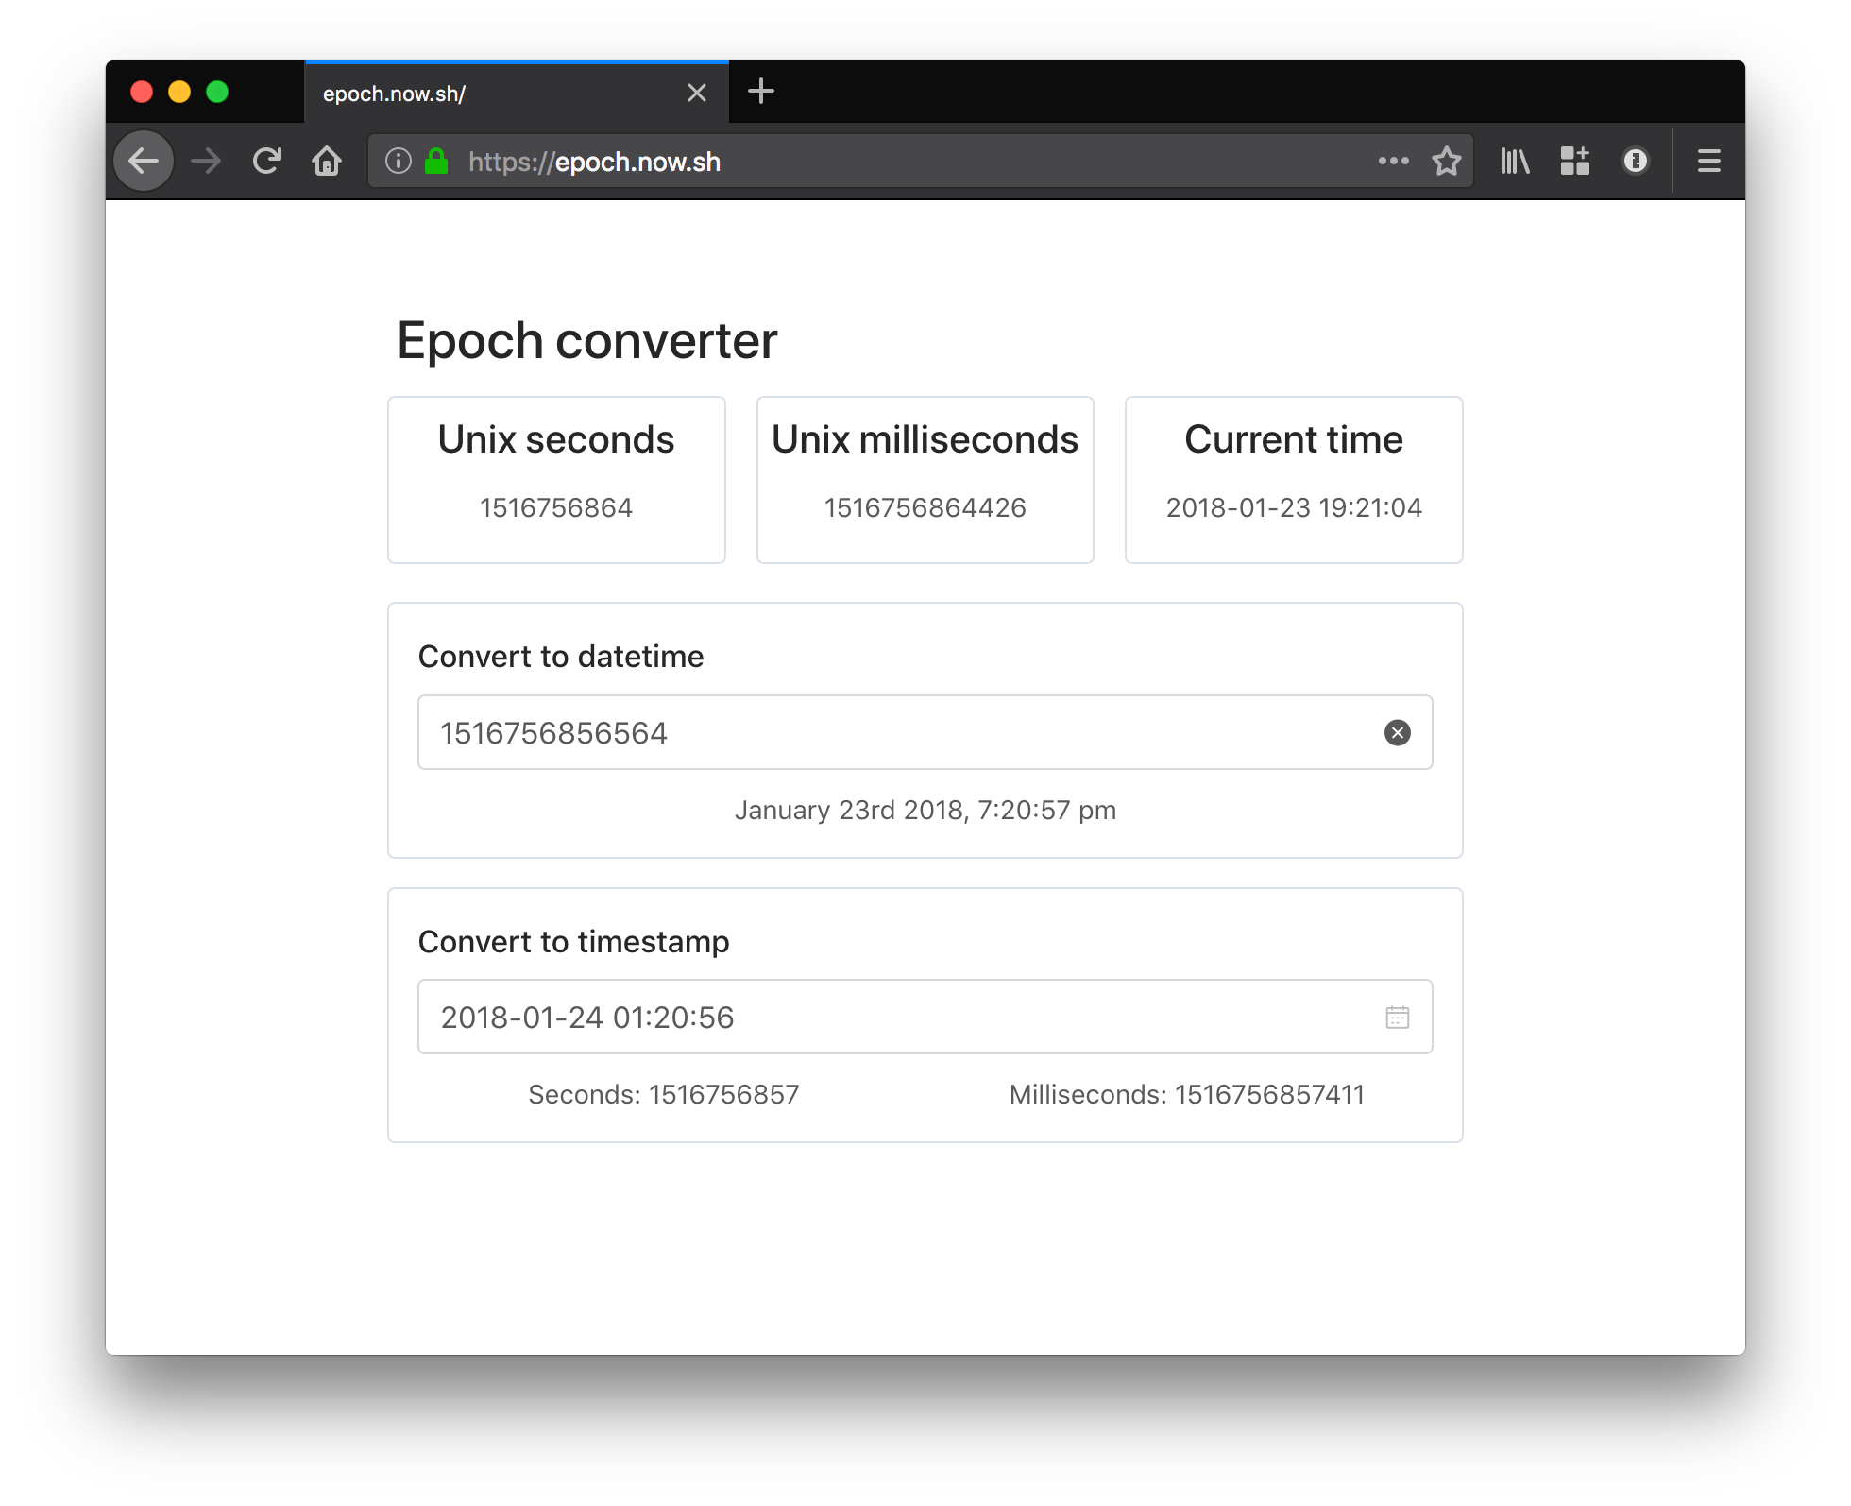Screen dimensions: 1851x1506
Task: Click the green secure lock icon
Action: pos(435,162)
